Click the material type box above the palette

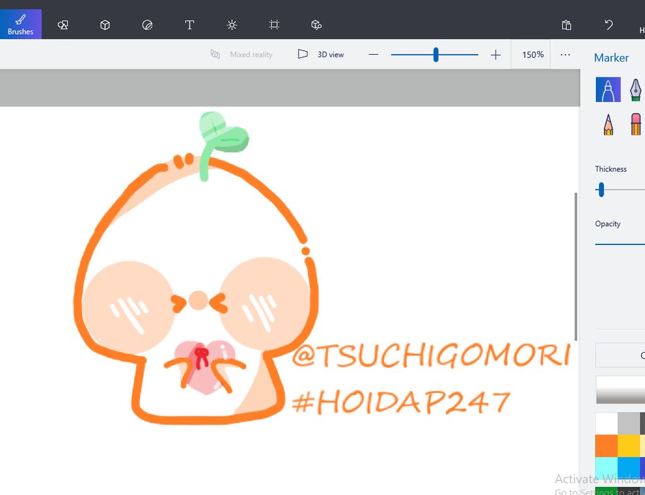(620, 355)
